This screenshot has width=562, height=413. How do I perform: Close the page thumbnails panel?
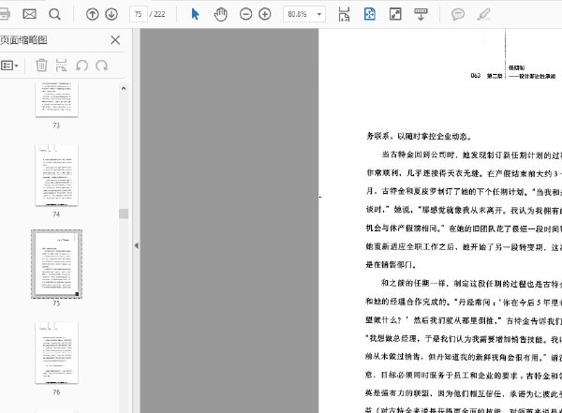115,39
